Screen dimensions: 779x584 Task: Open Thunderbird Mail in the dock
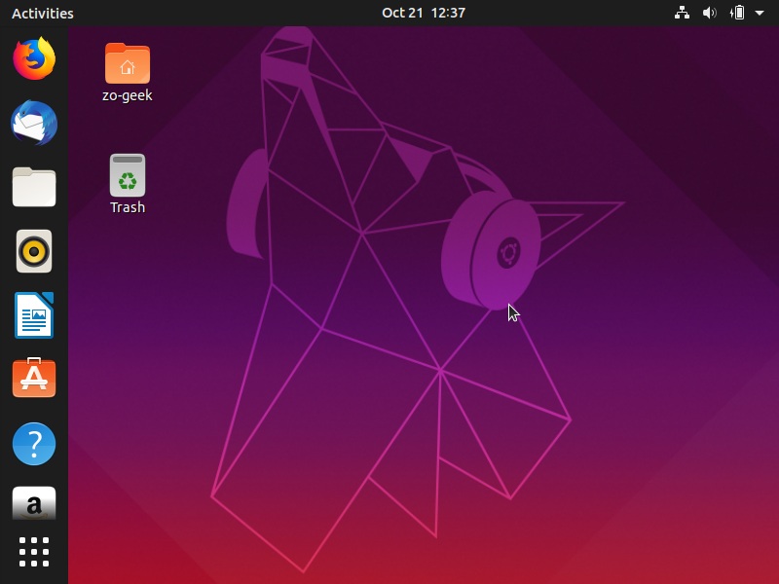click(34, 123)
